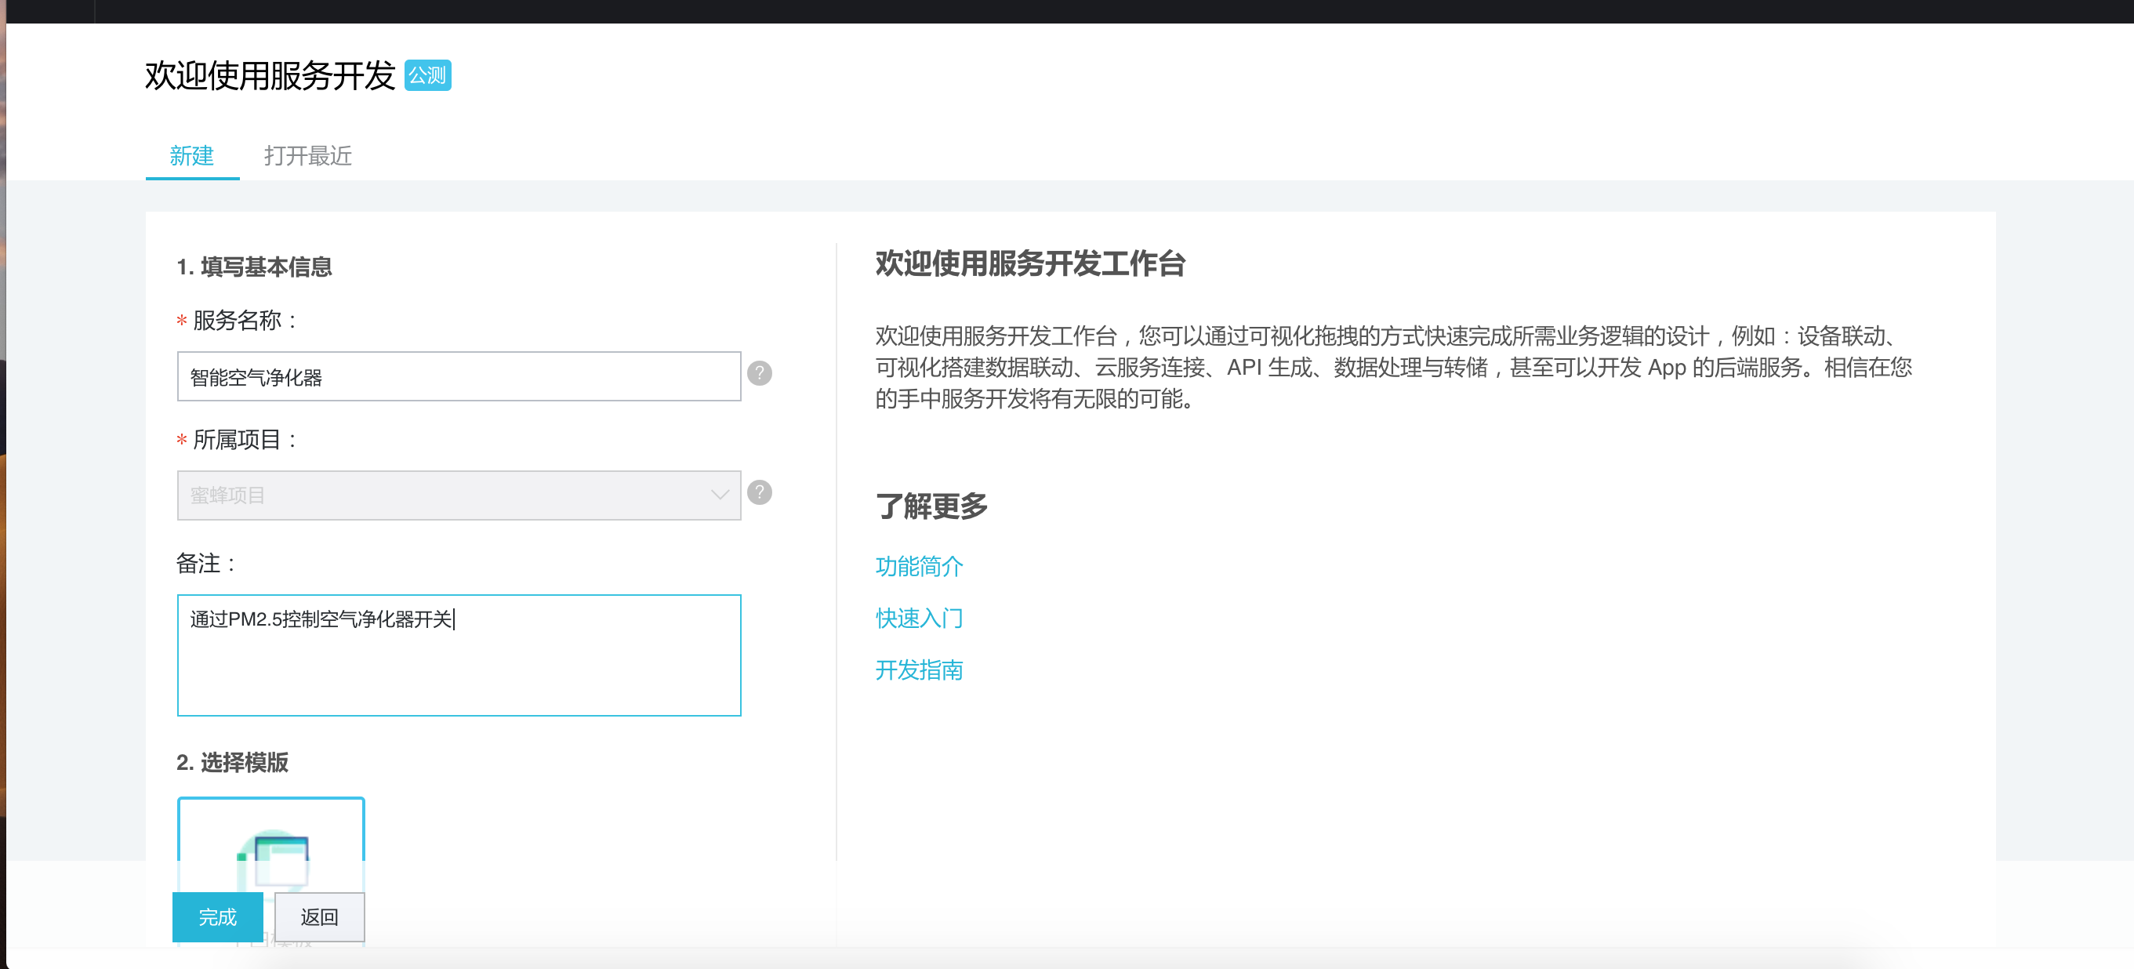Click the 了解更多 heading

[x=931, y=505]
